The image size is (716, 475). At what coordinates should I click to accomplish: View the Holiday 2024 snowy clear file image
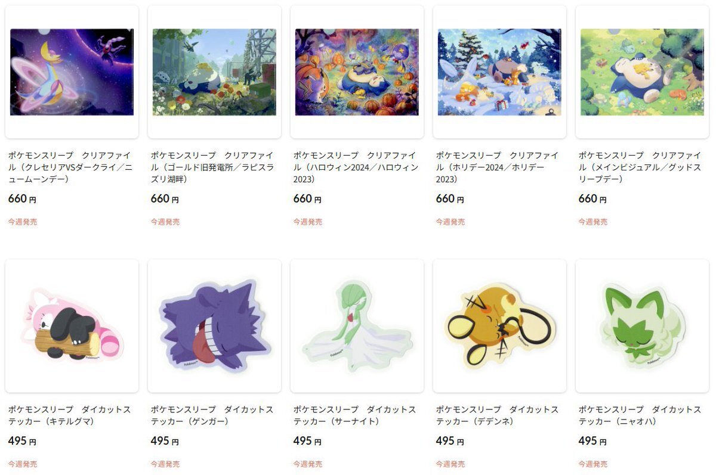[x=499, y=72]
